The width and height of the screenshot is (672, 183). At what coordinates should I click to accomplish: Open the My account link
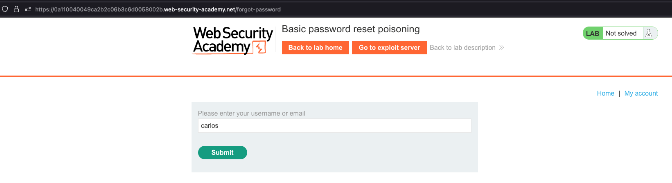click(641, 94)
